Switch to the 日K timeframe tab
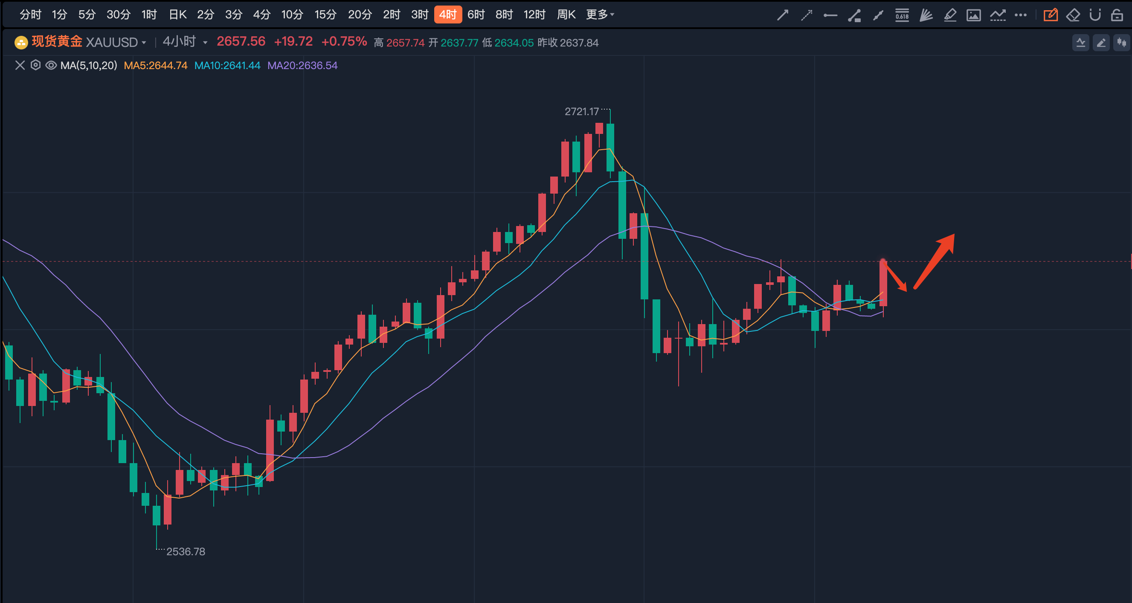The height and width of the screenshot is (603, 1132). pos(177,14)
